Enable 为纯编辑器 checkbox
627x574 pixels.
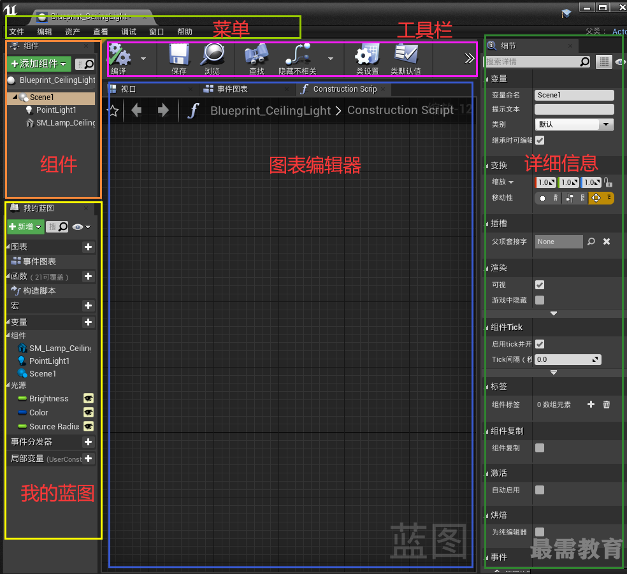540,531
